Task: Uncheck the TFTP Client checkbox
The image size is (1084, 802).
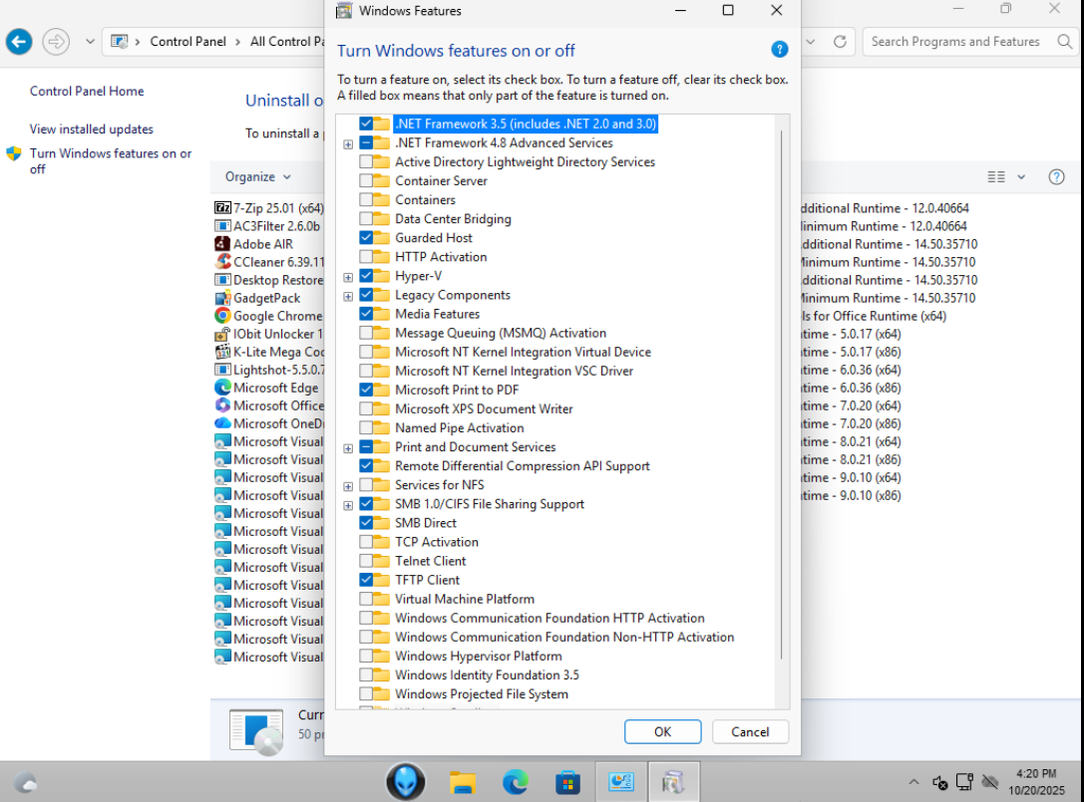Action: [x=366, y=580]
